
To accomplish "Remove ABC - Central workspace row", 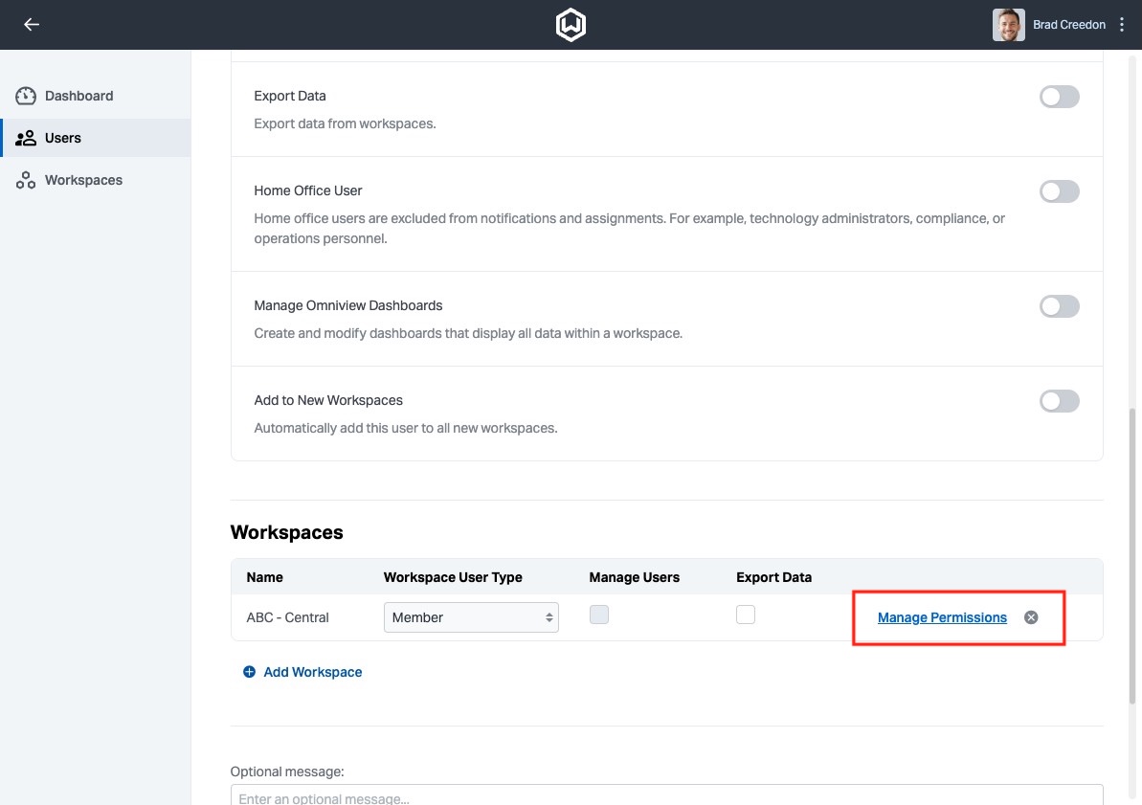I will pos(1031,617).
